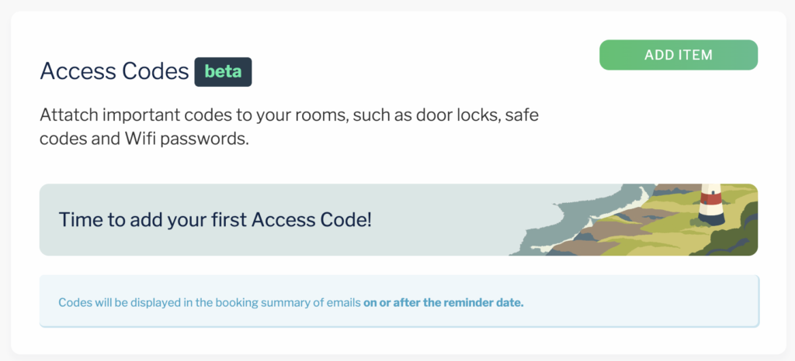Screen dimensions: 795x361
Task: Click the lighthouse in the banner illustration
Action: [x=710, y=204]
